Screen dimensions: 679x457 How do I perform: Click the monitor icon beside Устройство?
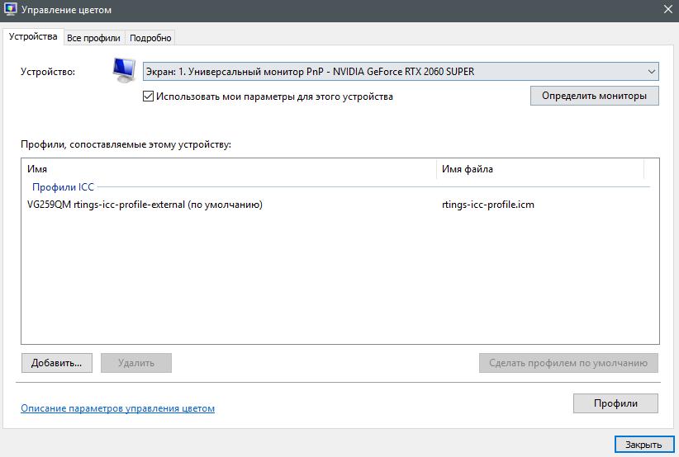(x=125, y=72)
